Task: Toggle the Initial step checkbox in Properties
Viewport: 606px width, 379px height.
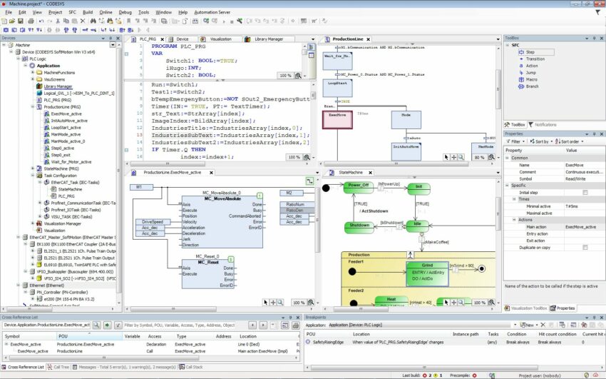Action: 585,192
